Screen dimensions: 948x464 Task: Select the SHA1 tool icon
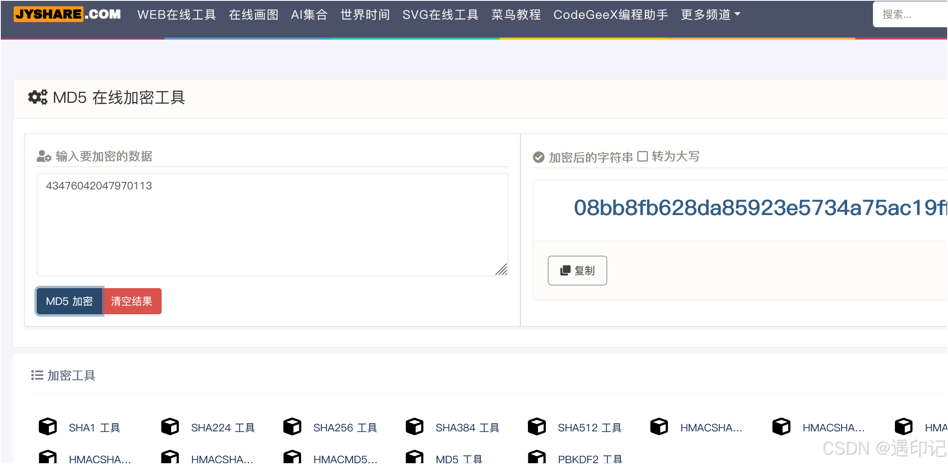pos(48,427)
